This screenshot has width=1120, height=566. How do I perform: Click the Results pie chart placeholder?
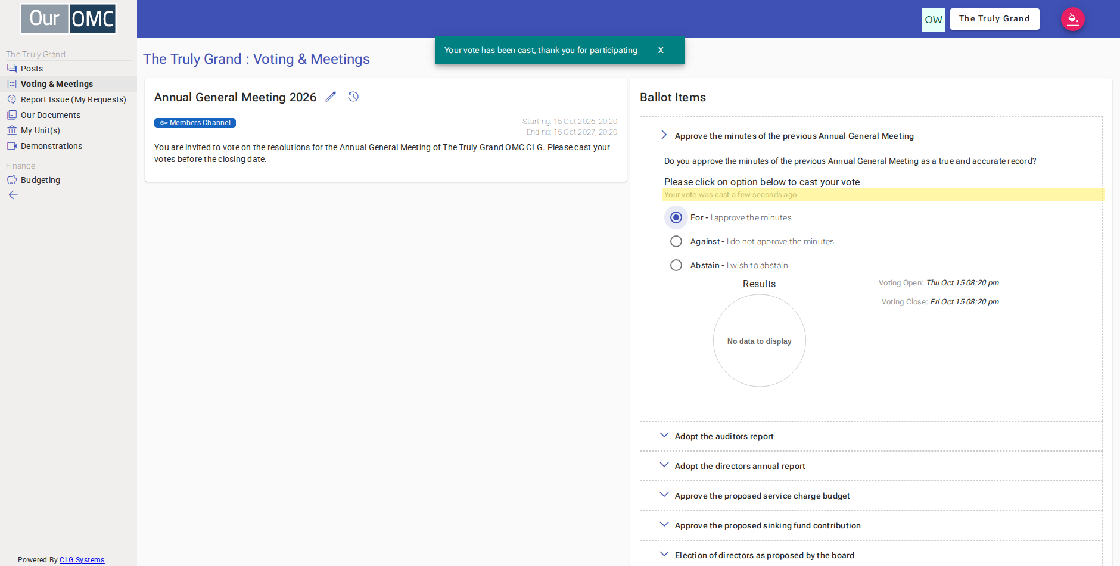click(760, 341)
